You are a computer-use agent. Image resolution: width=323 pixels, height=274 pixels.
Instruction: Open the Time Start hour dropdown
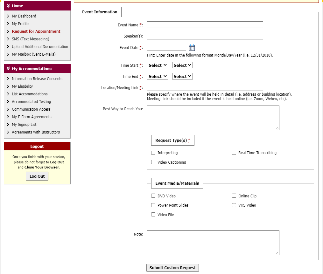point(158,65)
